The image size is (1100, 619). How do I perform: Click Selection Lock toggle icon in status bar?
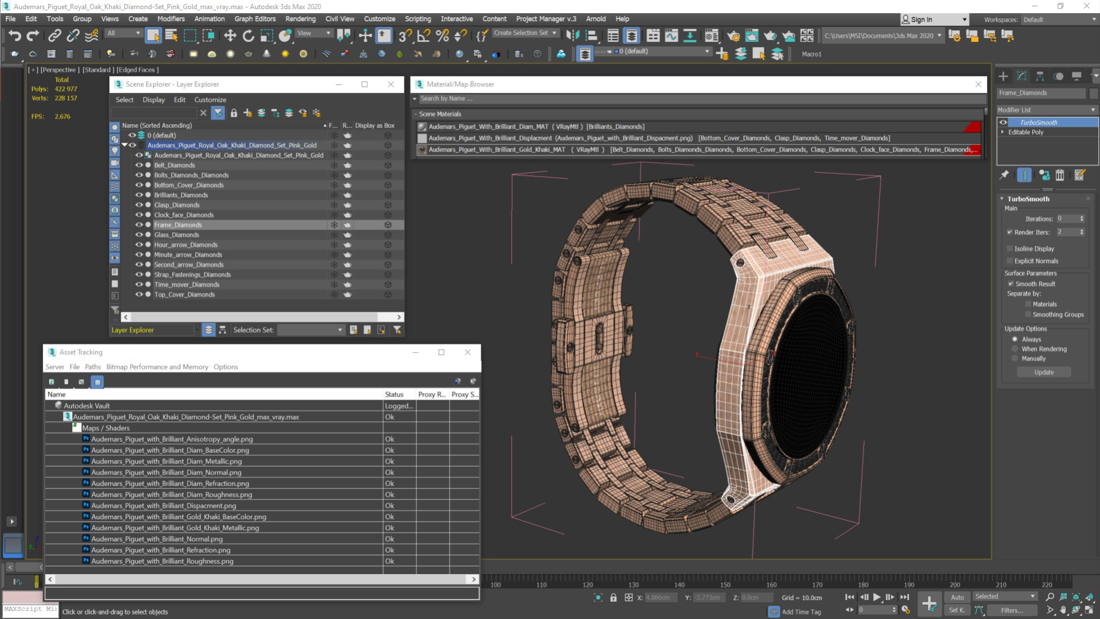click(x=614, y=597)
